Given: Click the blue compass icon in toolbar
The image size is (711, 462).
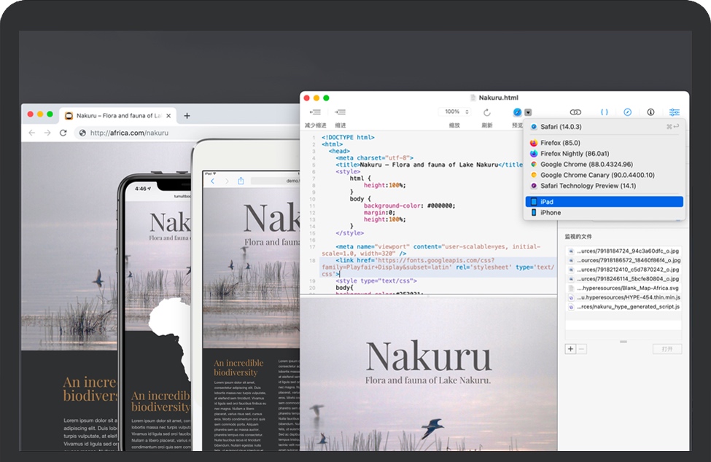Looking at the screenshot, I should (x=627, y=112).
